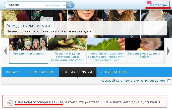Switch to the АКТИВНИ ТЕМИ tab
Screen dimensions: 172x110
pos(41,72)
